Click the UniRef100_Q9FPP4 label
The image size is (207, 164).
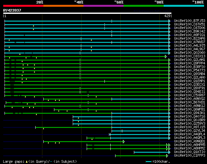click(190, 63)
